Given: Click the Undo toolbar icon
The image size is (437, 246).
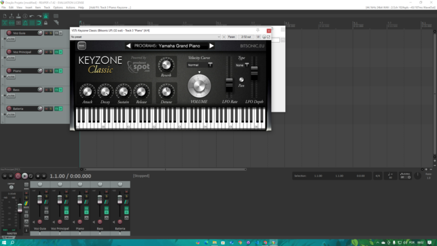Looking at the screenshot, I should point(32,16).
